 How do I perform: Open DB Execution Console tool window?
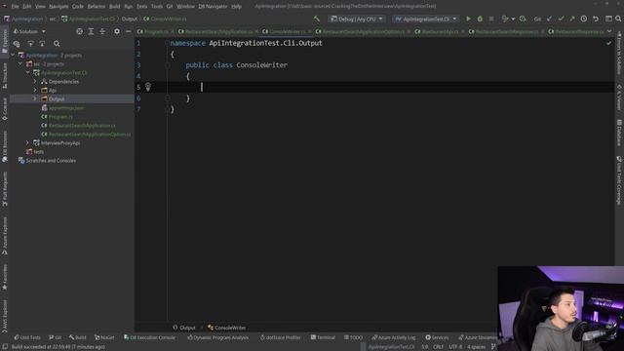tap(149, 337)
